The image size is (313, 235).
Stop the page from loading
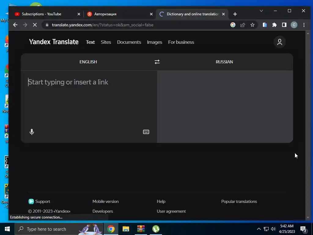click(x=35, y=25)
